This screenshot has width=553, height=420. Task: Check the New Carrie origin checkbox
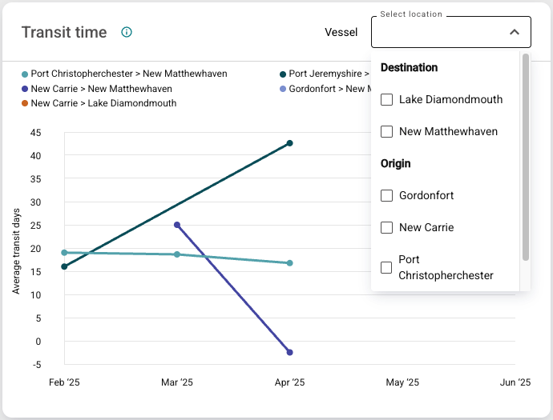point(386,228)
